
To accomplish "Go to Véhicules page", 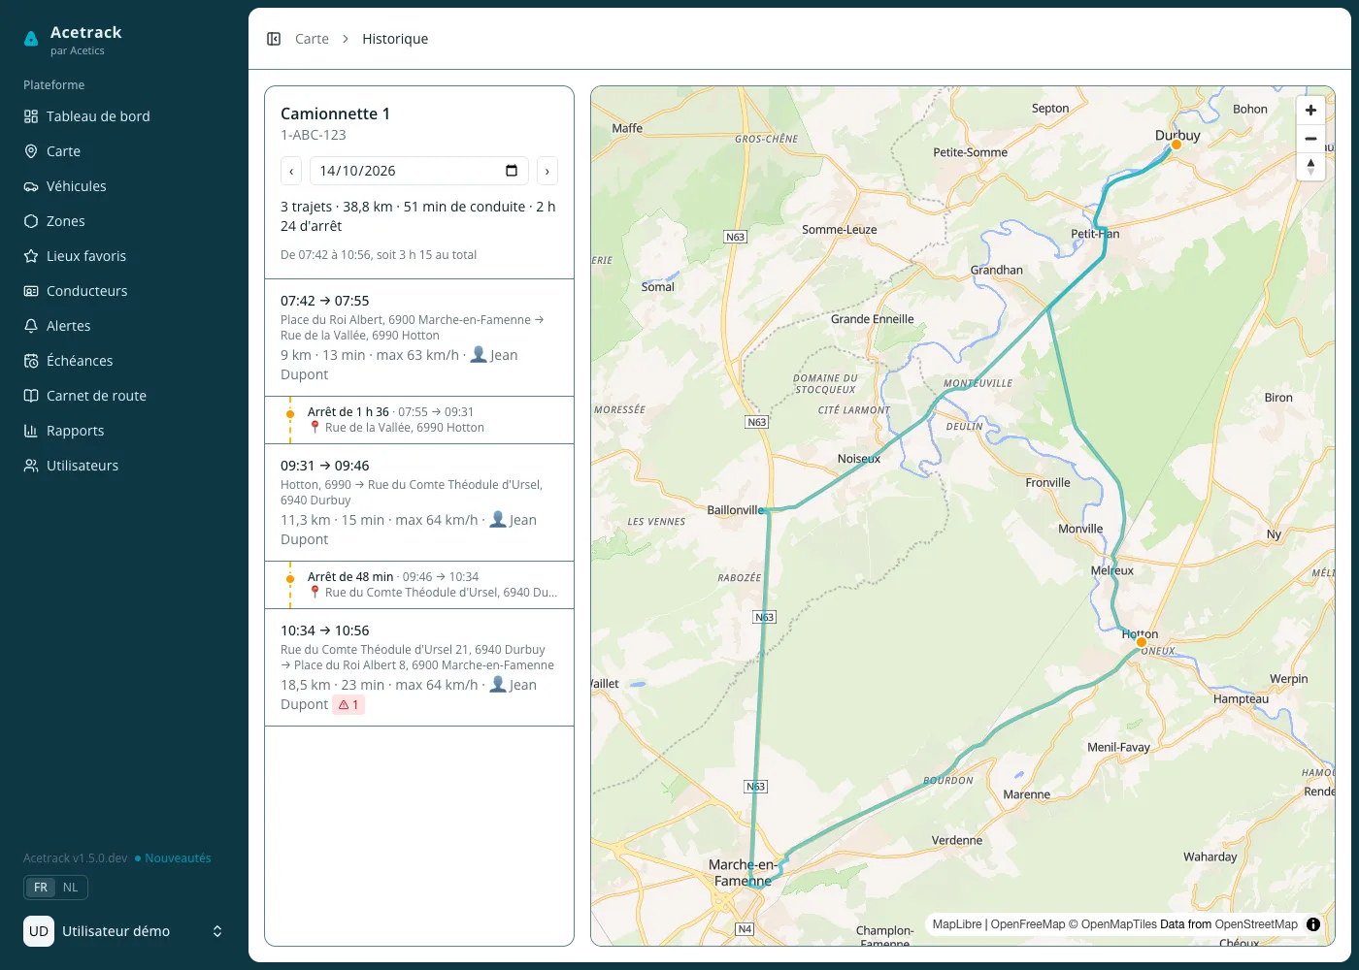I will point(124,186).
